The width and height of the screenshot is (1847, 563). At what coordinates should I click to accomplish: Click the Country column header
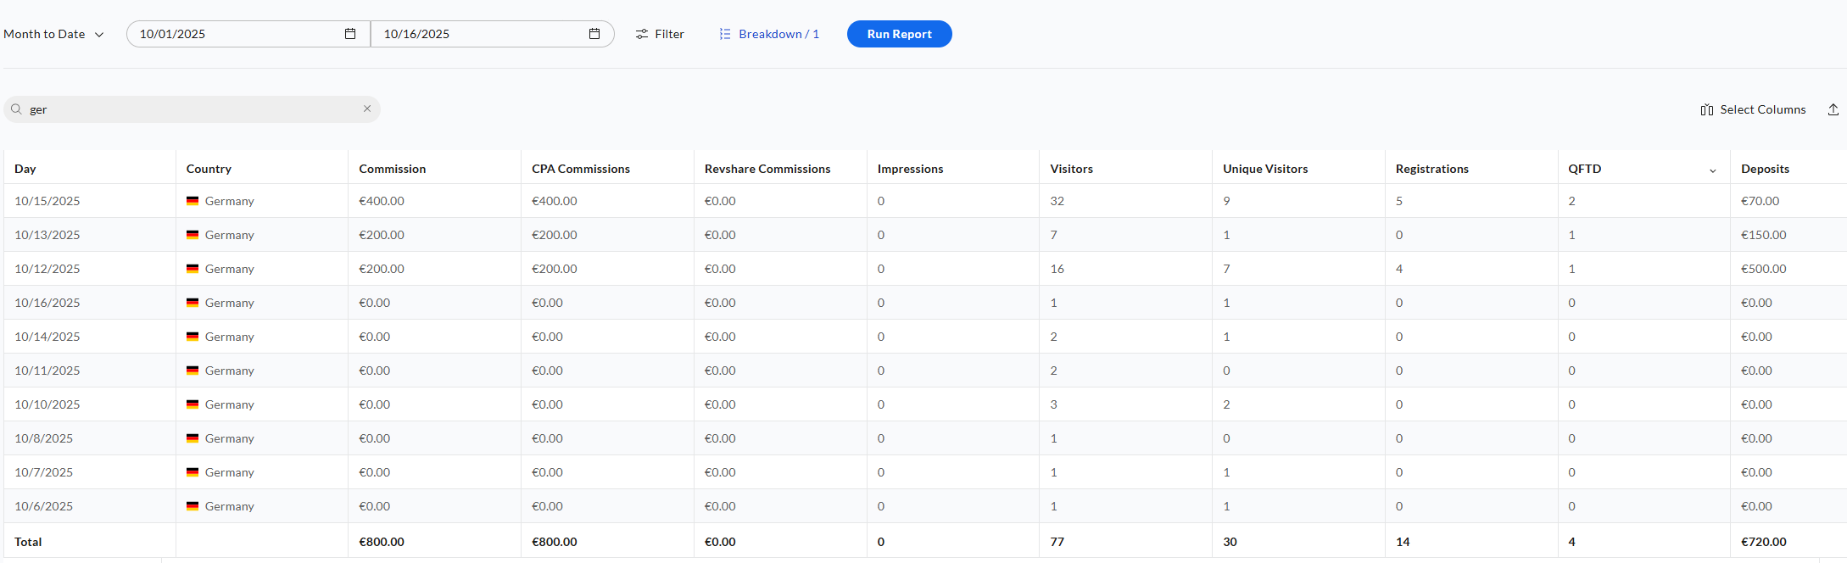click(209, 169)
